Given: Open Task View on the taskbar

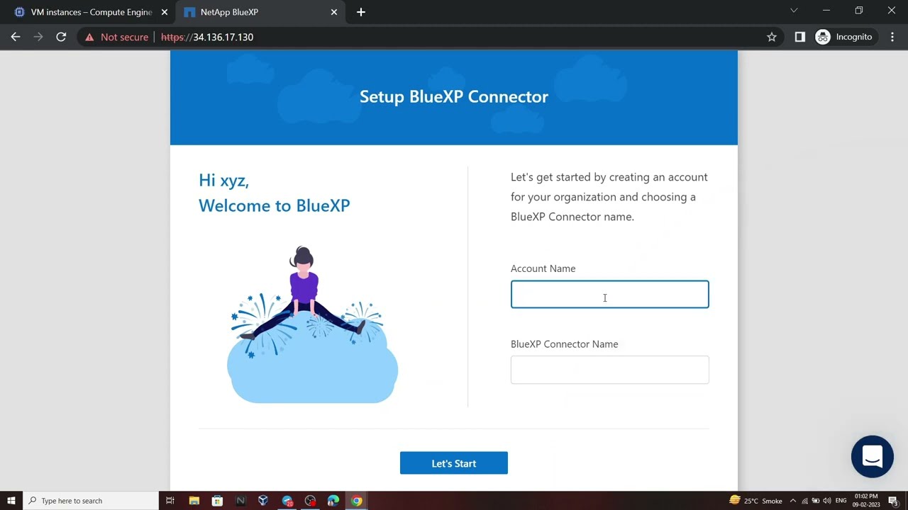Looking at the screenshot, I should (x=170, y=501).
